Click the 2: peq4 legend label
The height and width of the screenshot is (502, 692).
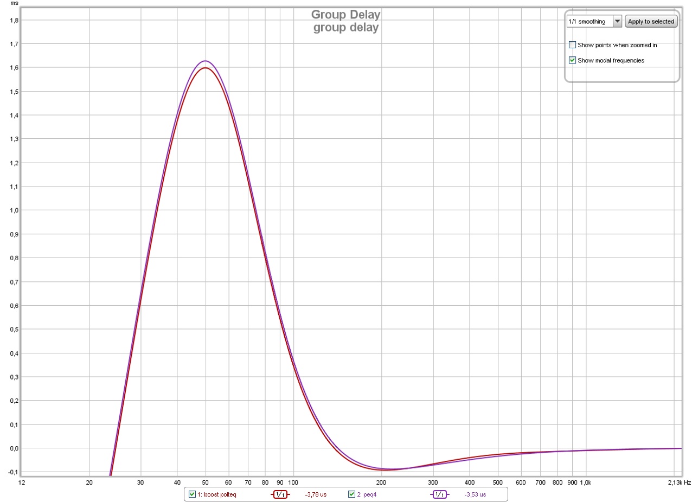coord(367,494)
